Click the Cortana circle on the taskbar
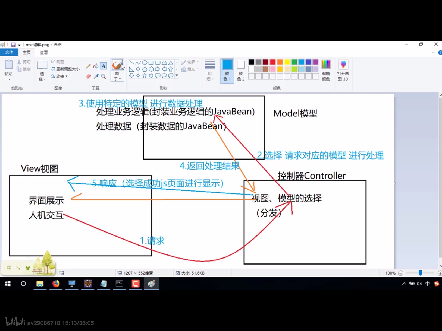 [x=23, y=284]
